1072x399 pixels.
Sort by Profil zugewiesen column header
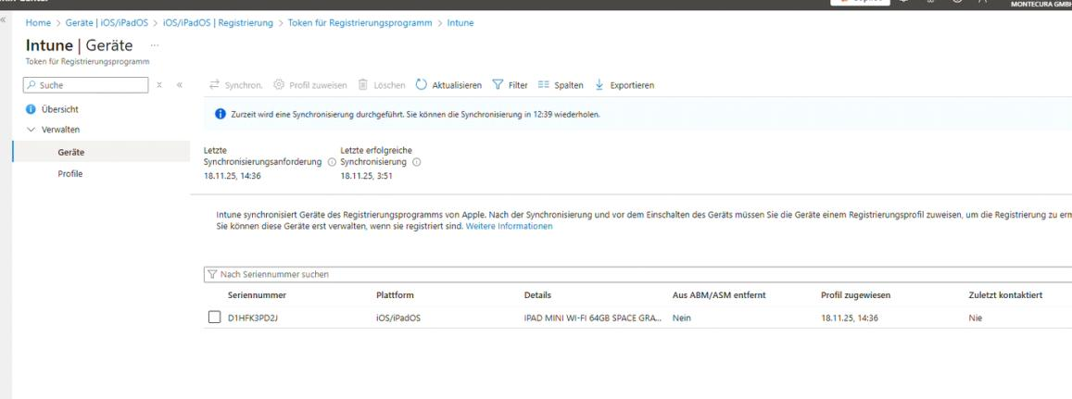[855, 295]
